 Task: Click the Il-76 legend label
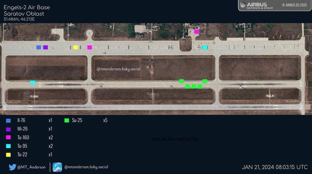click(21, 120)
